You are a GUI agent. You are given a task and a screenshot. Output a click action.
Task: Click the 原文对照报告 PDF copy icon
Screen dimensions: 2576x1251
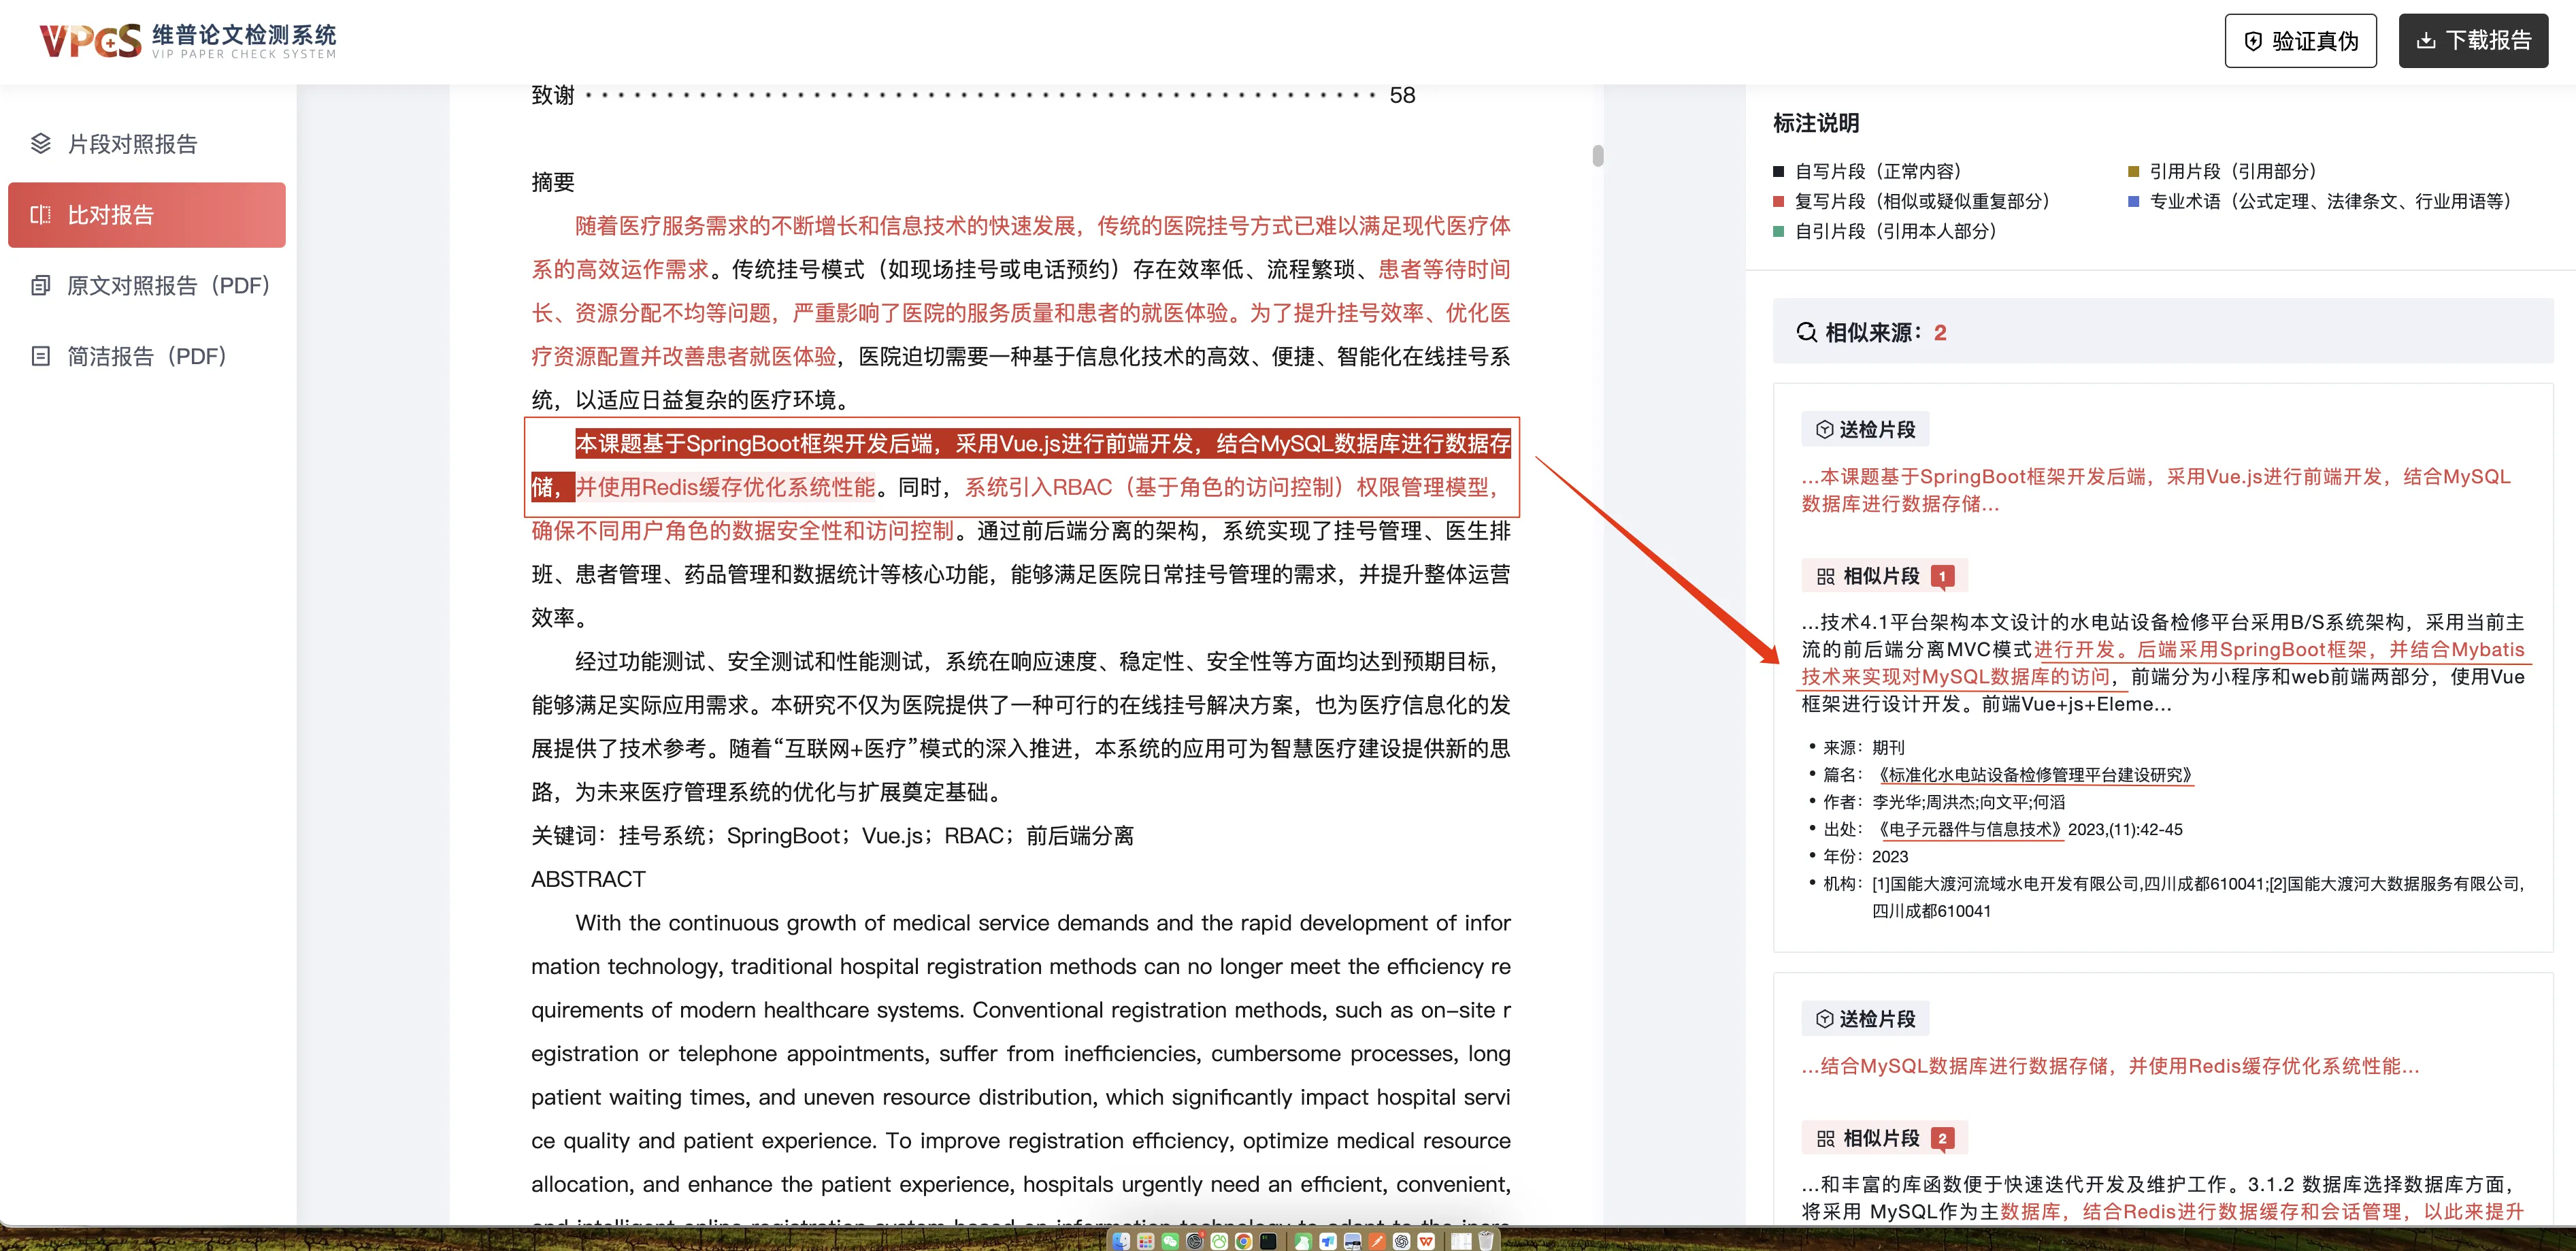coord(41,286)
